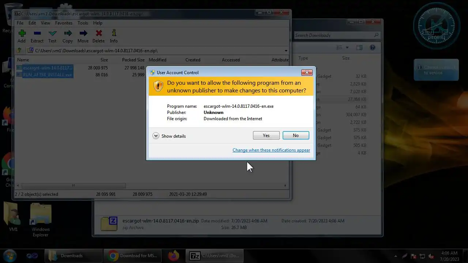
Task: Click the Test icon in 7-Zip toolbar
Action: coord(52,34)
